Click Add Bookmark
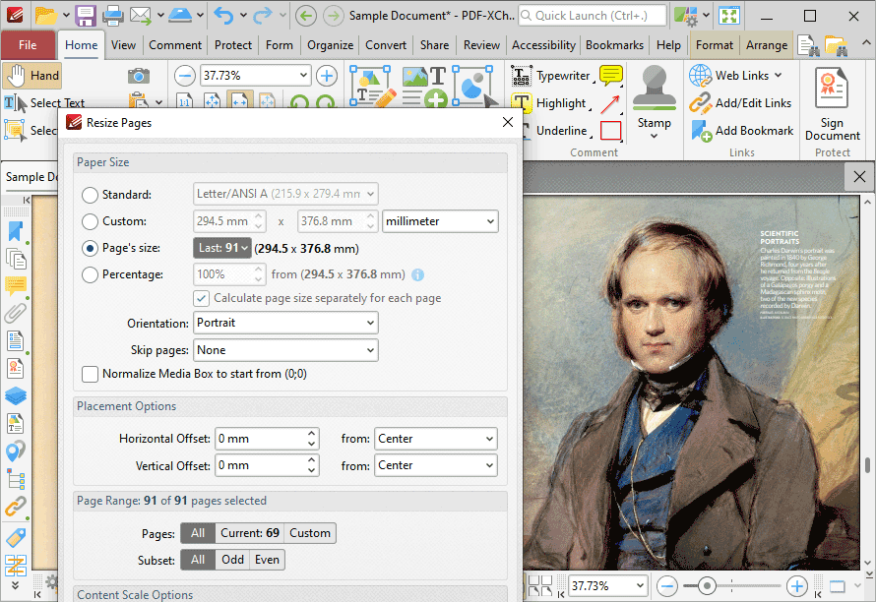 pos(742,131)
